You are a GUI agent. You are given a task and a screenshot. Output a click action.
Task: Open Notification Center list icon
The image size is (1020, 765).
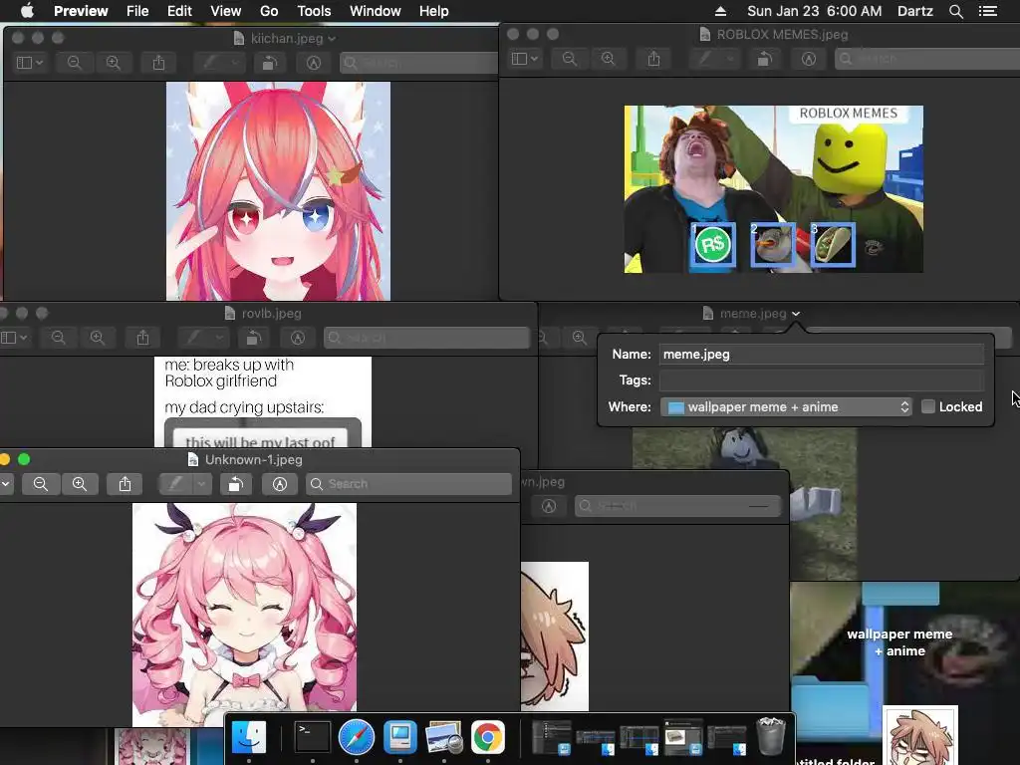click(987, 11)
